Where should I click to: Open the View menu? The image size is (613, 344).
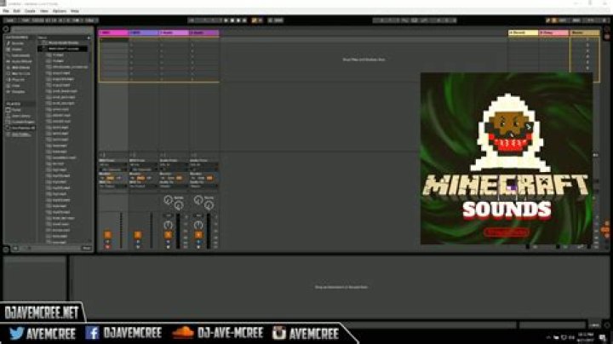(44, 11)
